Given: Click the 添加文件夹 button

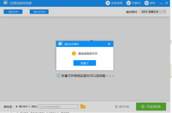Looking at the screenshot, I should tap(39, 12).
